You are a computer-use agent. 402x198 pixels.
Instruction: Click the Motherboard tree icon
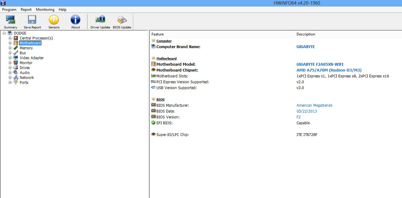pos(16,43)
